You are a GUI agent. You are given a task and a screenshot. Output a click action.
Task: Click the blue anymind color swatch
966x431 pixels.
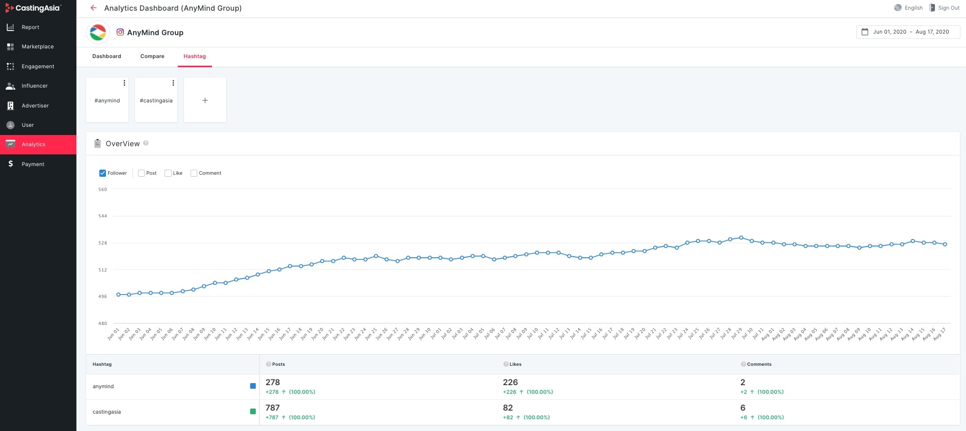pyautogui.click(x=253, y=386)
